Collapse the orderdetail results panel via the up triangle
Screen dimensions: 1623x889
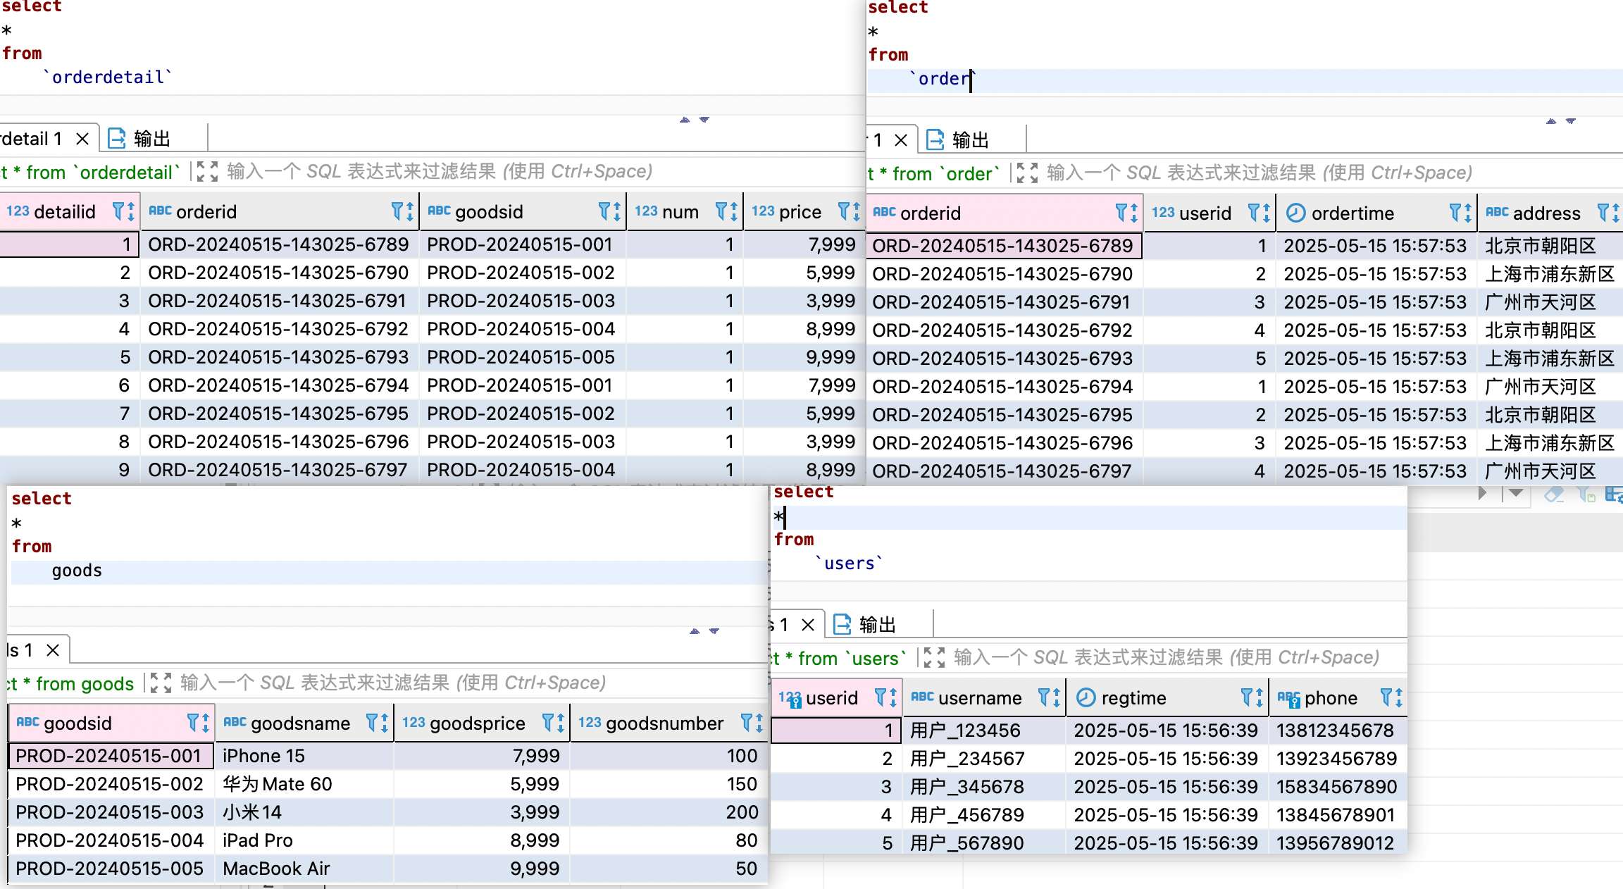pyautogui.click(x=685, y=120)
